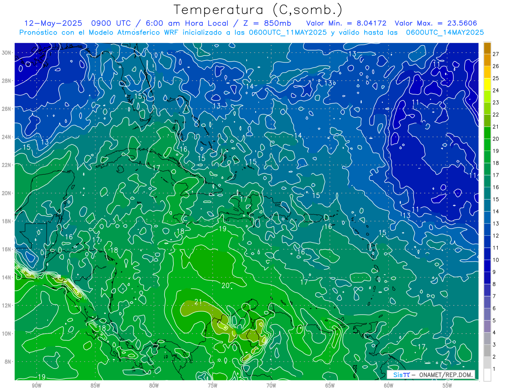Screen dimensions: 507x391
Task: Click the colorbar scale value '10'
Action: coord(496,260)
